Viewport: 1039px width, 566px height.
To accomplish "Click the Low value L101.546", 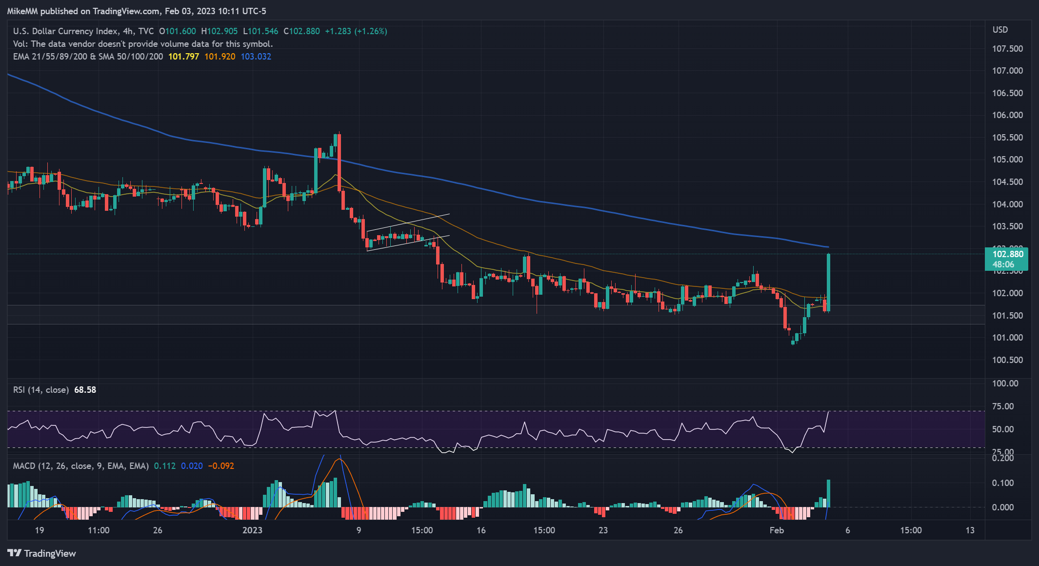I will (260, 31).
